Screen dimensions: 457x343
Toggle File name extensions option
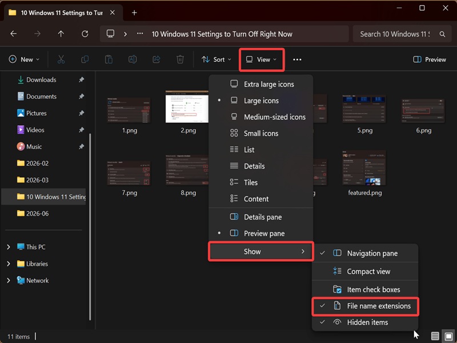(365, 306)
